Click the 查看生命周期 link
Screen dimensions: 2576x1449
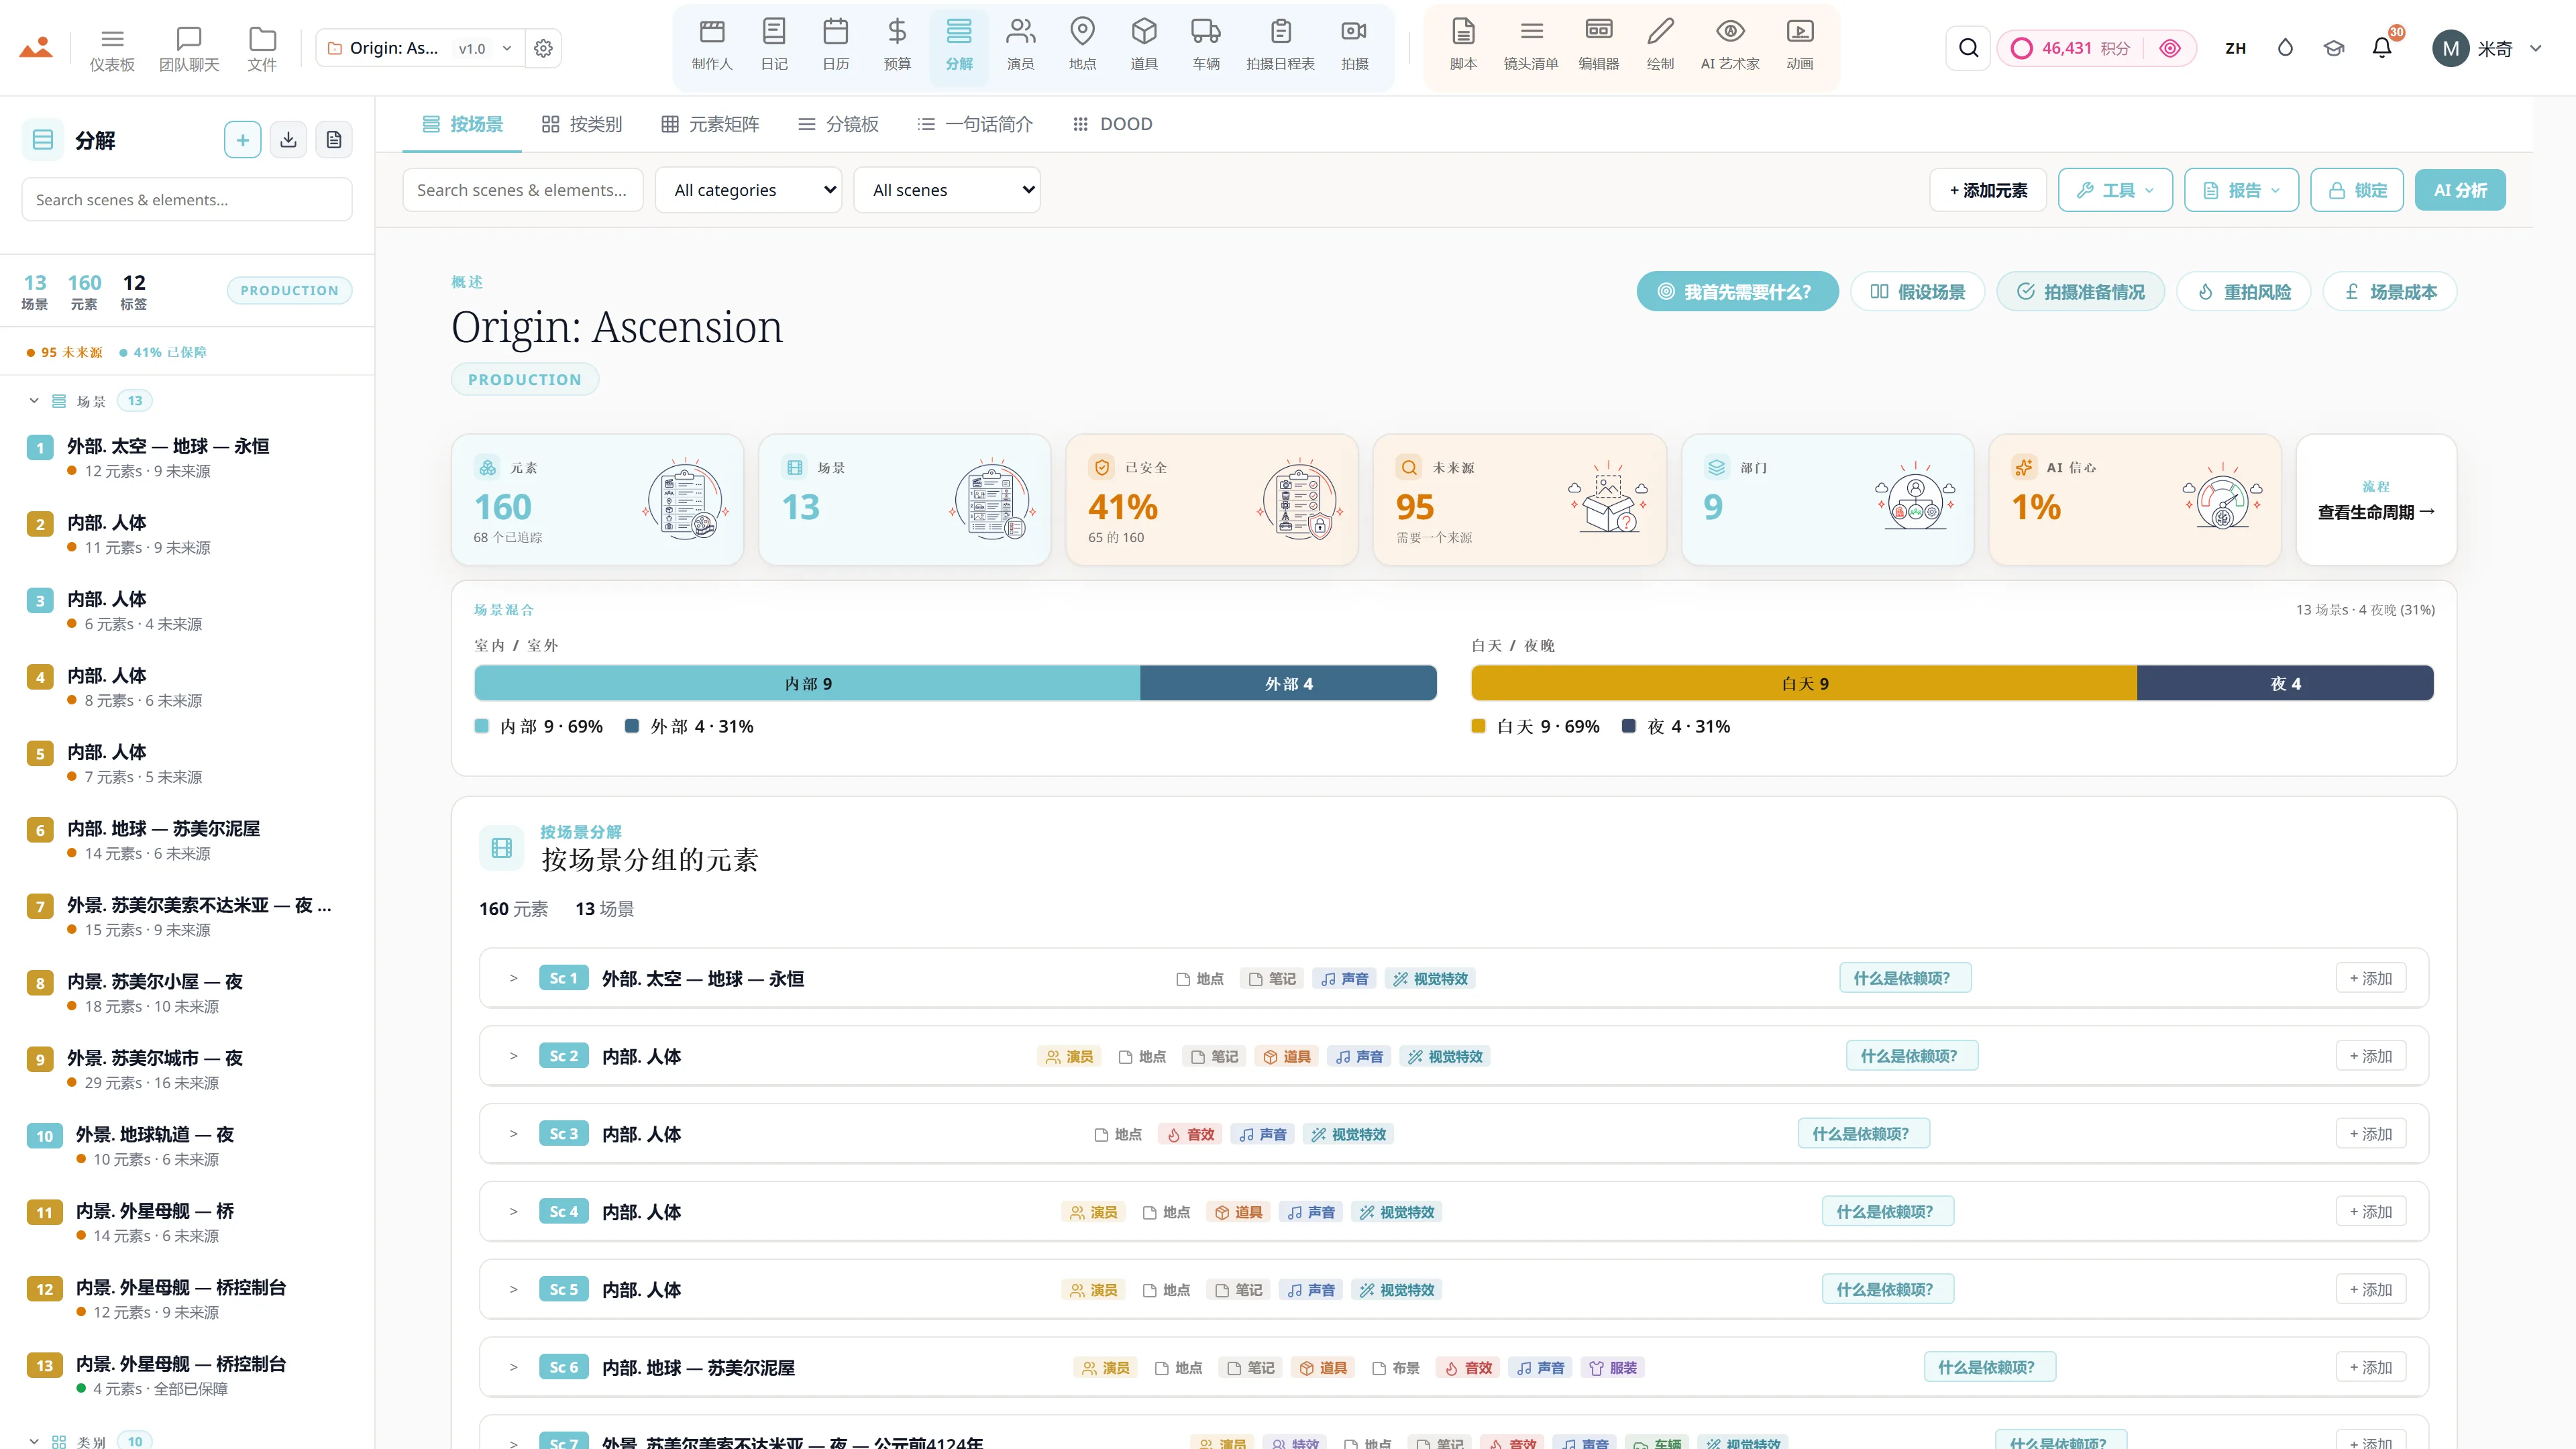tap(2375, 512)
